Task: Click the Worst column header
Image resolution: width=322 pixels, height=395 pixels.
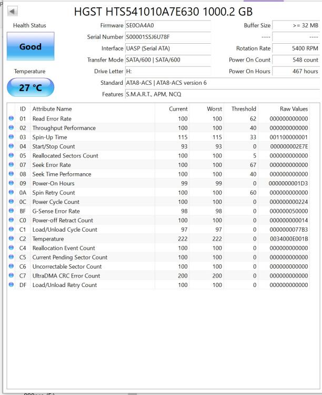Action: click(207, 109)
